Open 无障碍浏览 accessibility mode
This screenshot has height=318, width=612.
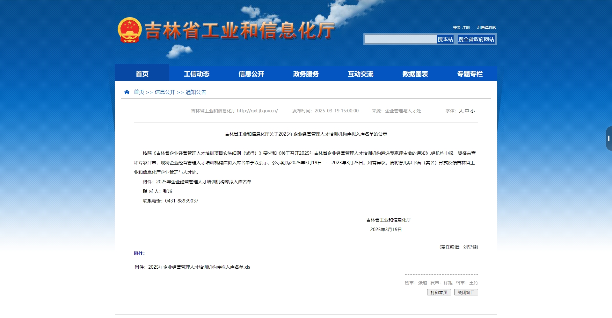[x=486, y=28]
